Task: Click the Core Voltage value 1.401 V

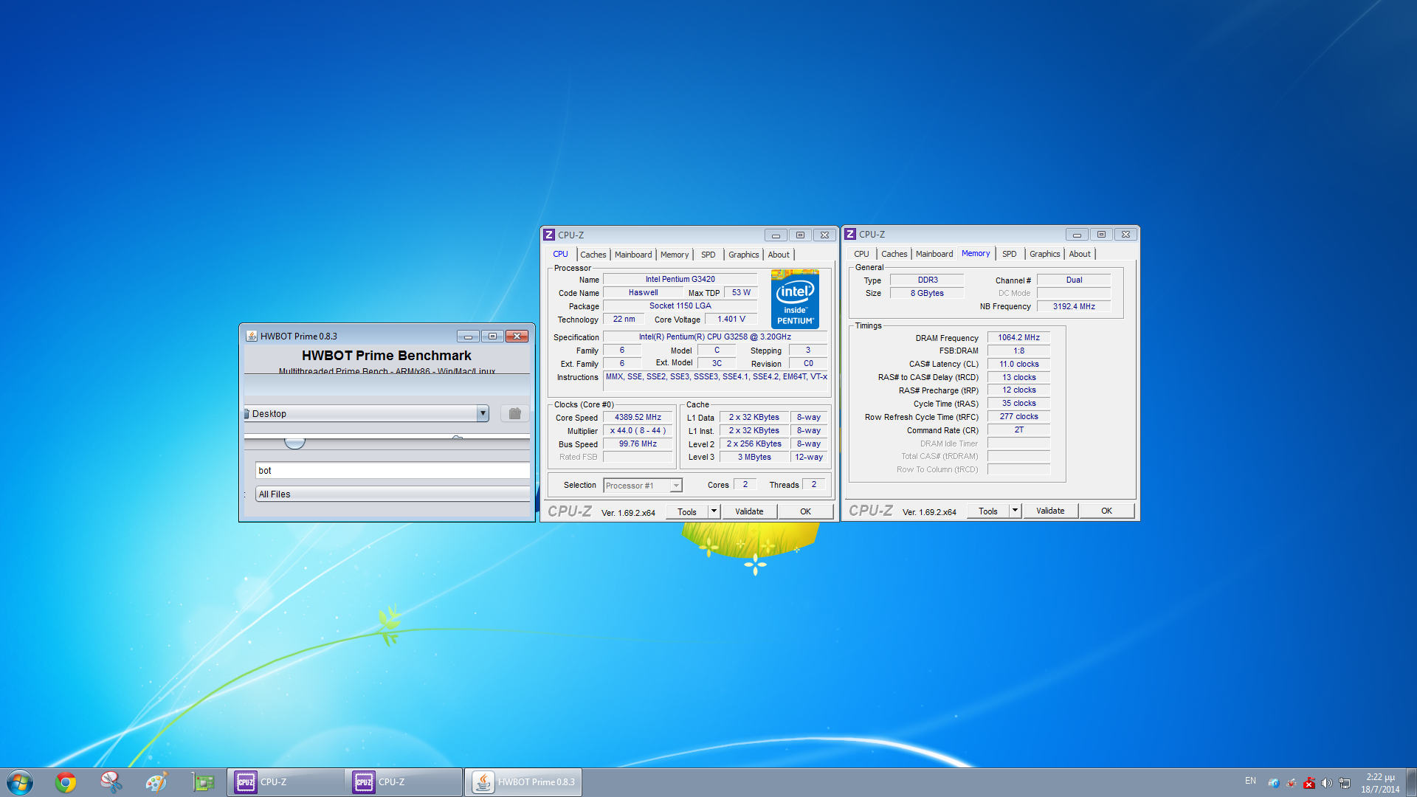Action: click(731, 320)
